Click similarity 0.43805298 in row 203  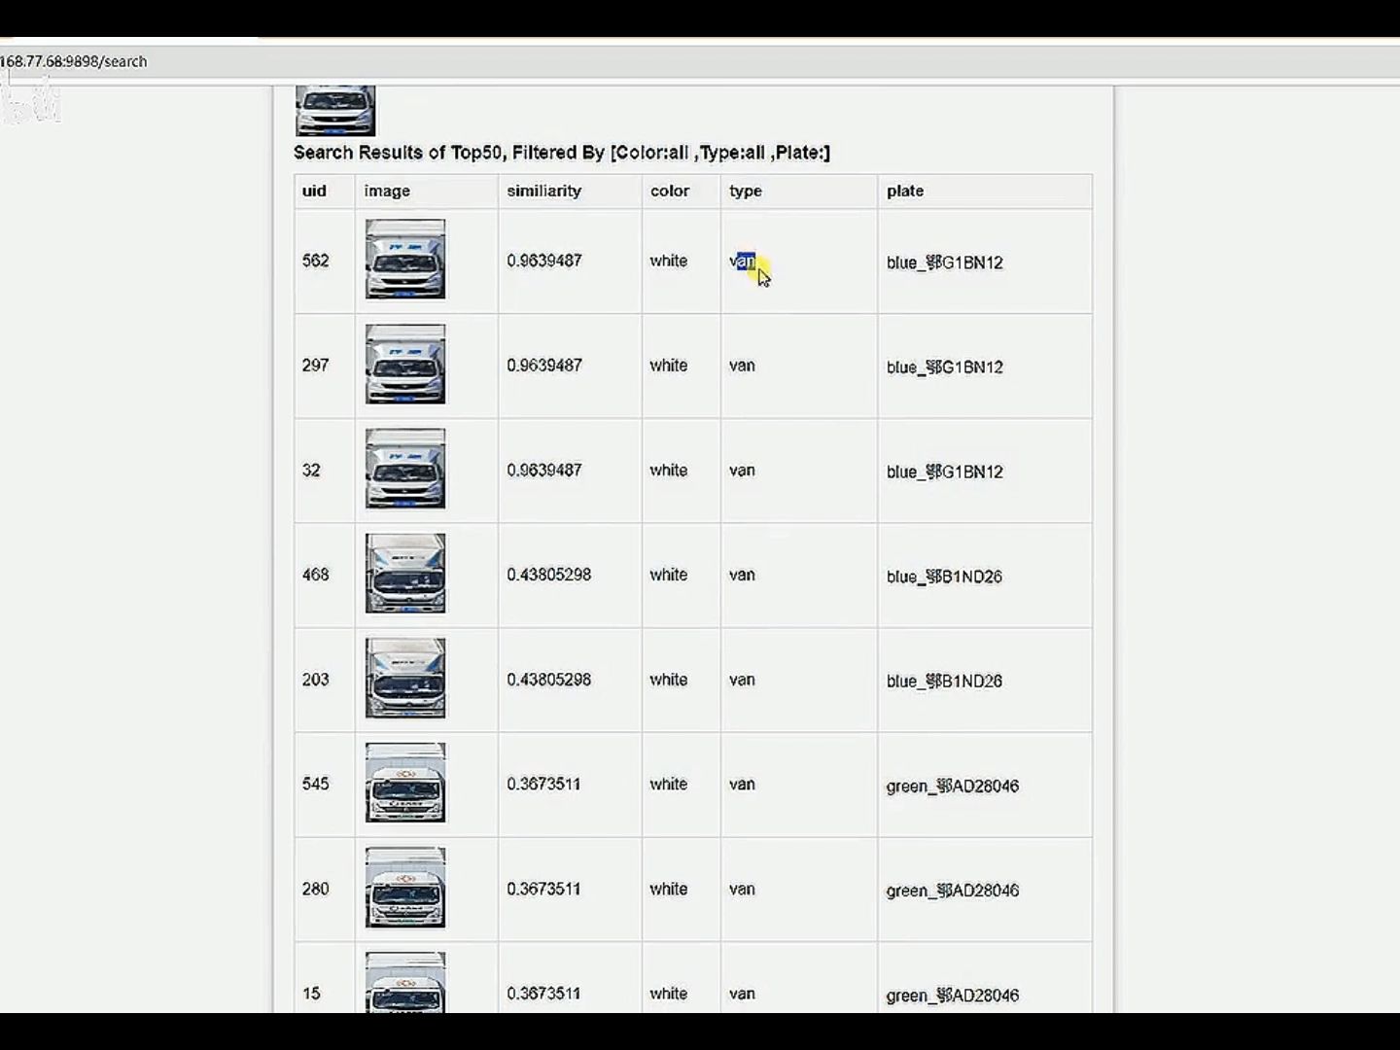click(548, 680)
